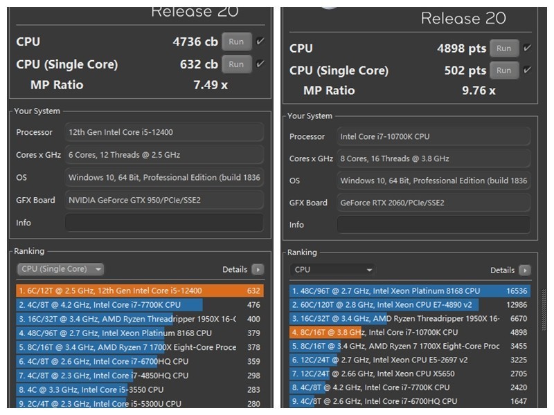Select the Xeon X5650 ranking row
Image resolution: width=554 pixels, height=415 pixels.
pyautogui.click(x=410, y=373)
